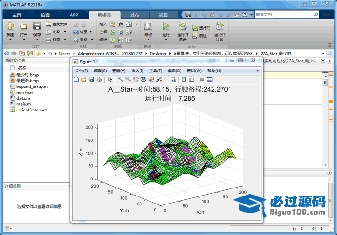The width and height of the screenshot is (337, 235).
Task: Open Figure 1 Tools (工具) menu
Action: coord(156,70)
